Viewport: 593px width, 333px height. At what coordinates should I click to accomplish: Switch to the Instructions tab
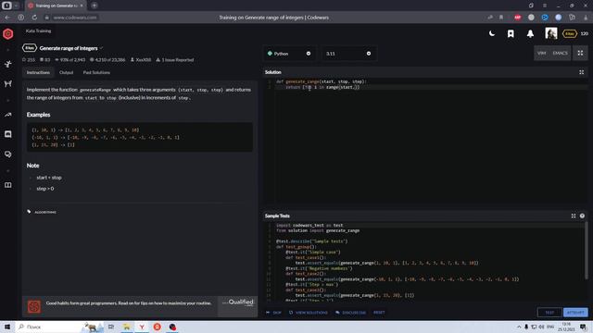point(38,72)
